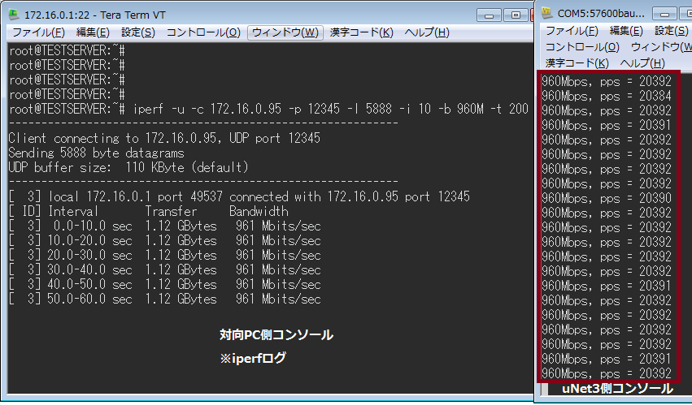Image resolution: width=692 pixels, height=405 pixels.
Task: Open 設定(S) menu in the SSH window
Action: coord(137,32)
